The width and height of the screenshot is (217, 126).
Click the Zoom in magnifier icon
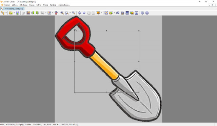62,13
